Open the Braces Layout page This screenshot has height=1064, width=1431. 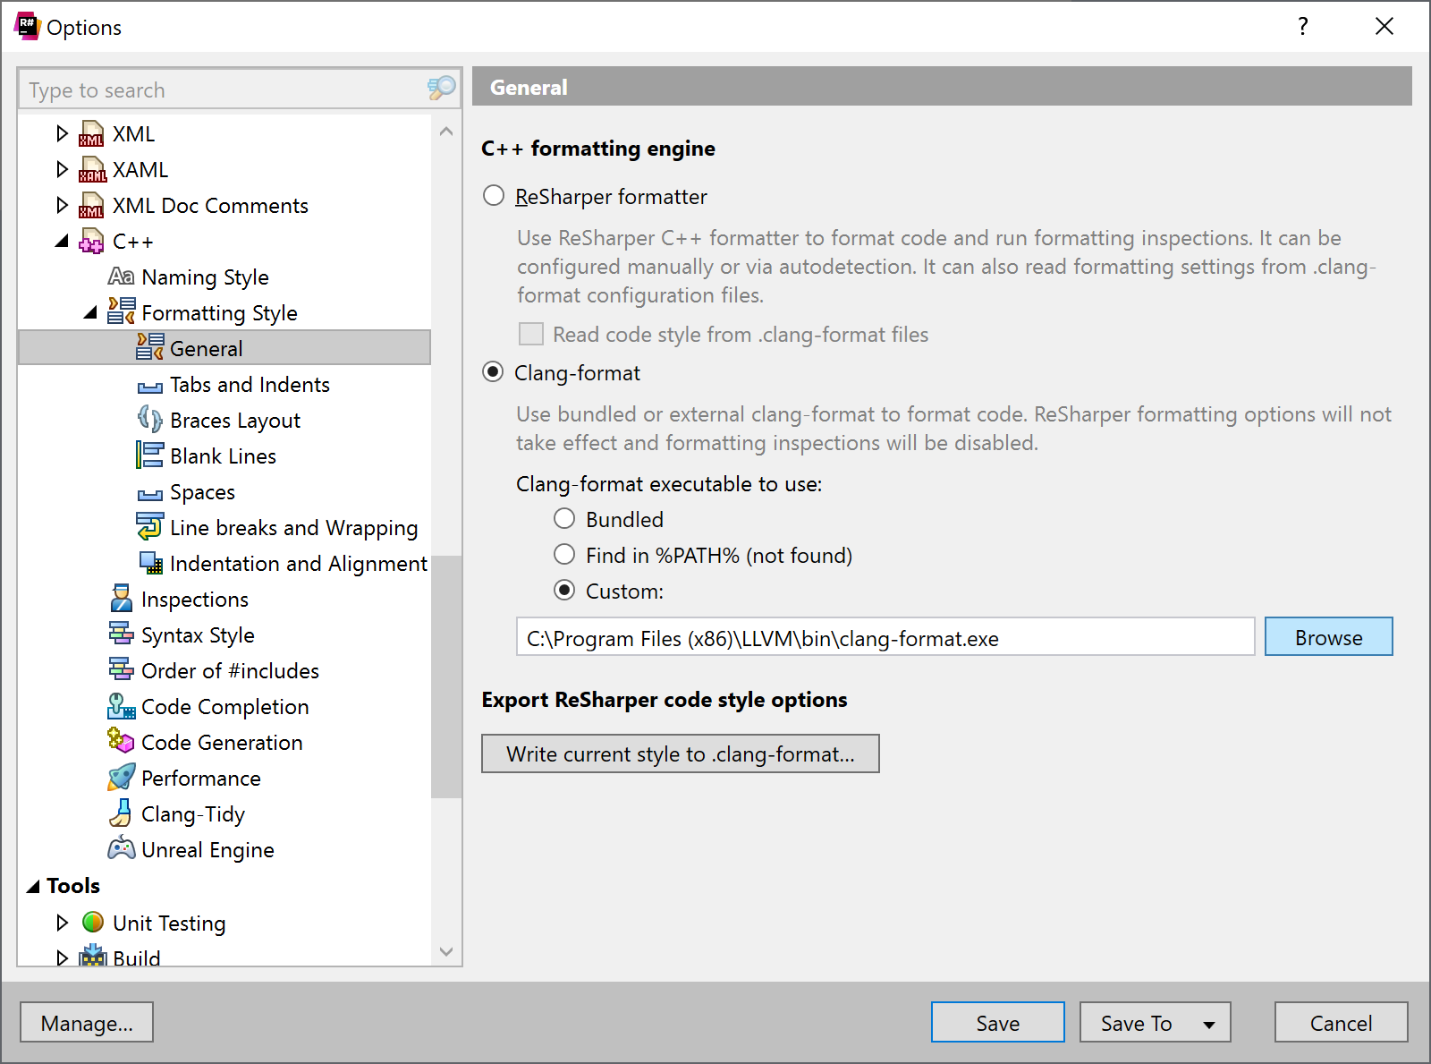coord(235,421)
